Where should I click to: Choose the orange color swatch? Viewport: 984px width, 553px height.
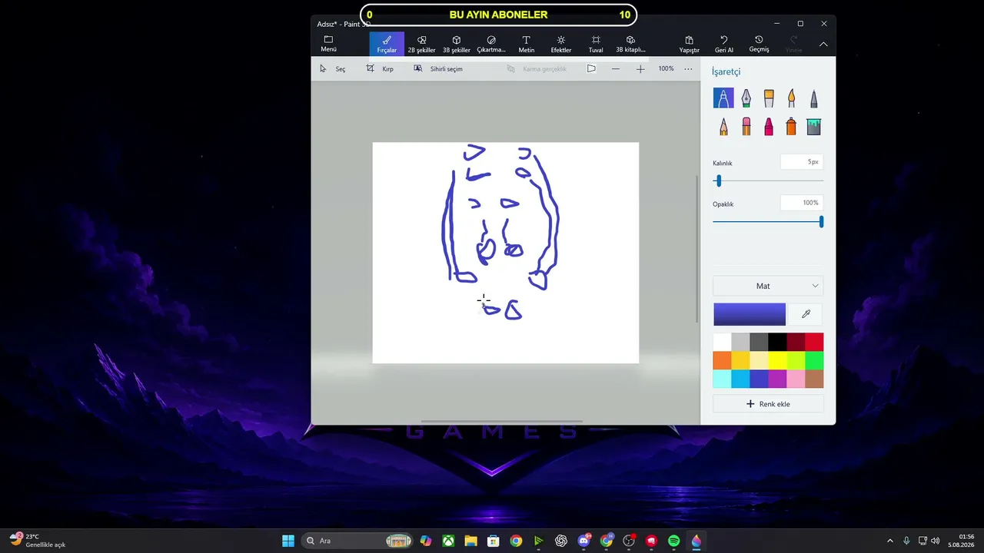(x=722, y=360)
